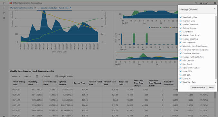Toggle the Forecast Ticket Price checkbox

180,35
